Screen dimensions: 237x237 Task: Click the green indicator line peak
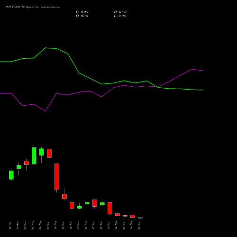pyautogui.click(x=46, y=48)
